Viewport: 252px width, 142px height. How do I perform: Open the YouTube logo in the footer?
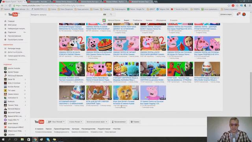tap(39, 122)
